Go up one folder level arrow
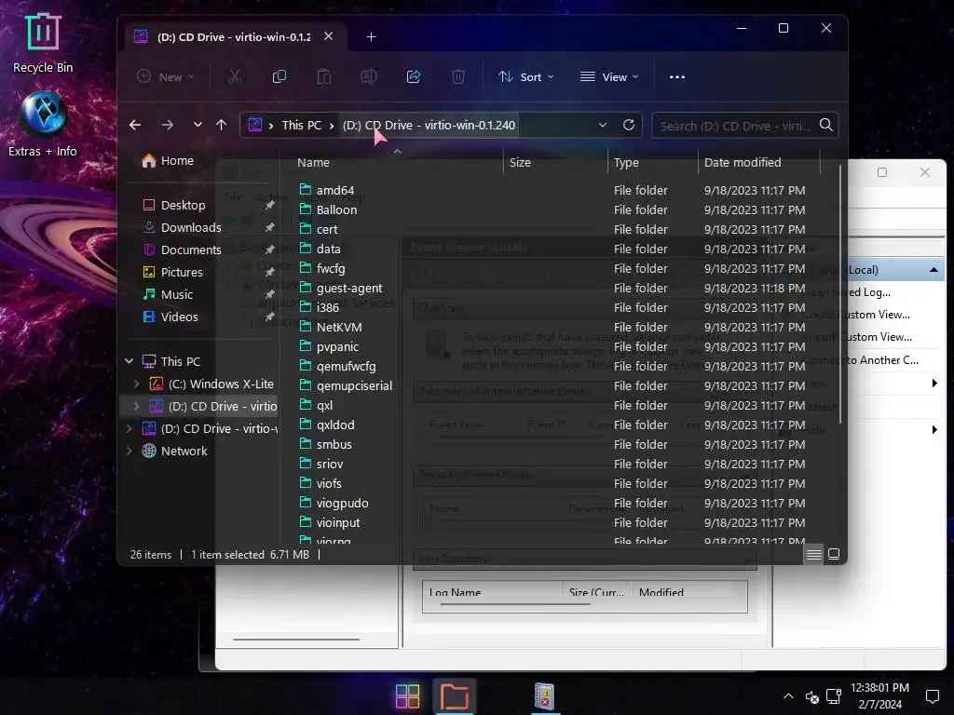Viewport: 954px width, 715px height. [222, 126]
